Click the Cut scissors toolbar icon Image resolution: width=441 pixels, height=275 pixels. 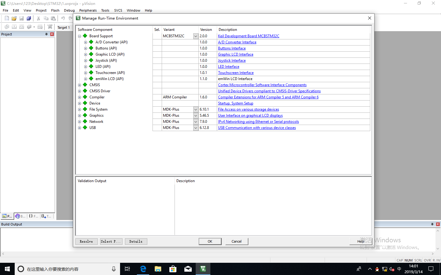pyautogui.click(x=39, y=18)
